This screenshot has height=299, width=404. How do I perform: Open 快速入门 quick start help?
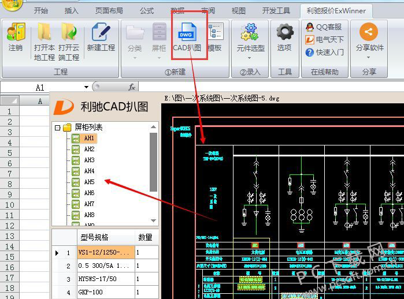[x=324, y=53]
